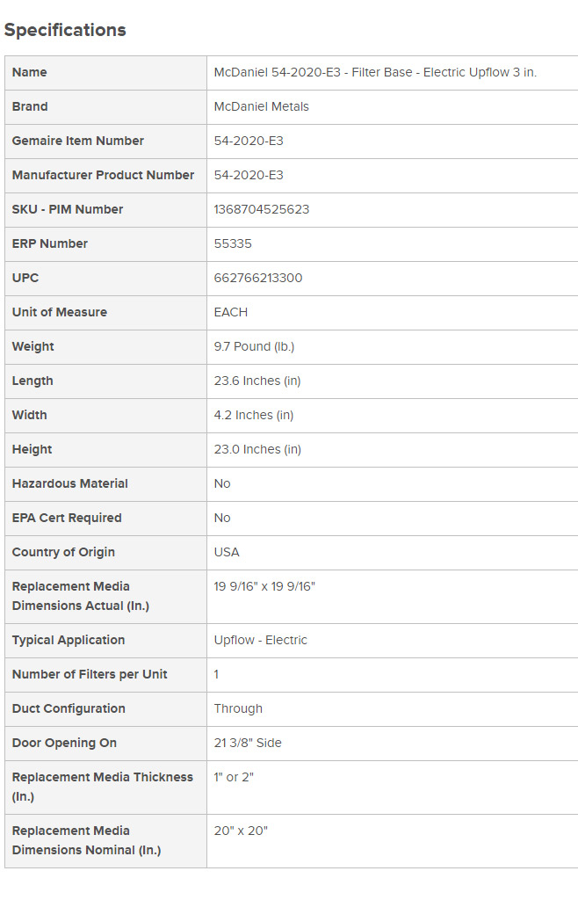Screen dimensions: 578x900
Task: Select the SKU value 1368704525623
Action: pyautogui.click(x=261, y=209)
